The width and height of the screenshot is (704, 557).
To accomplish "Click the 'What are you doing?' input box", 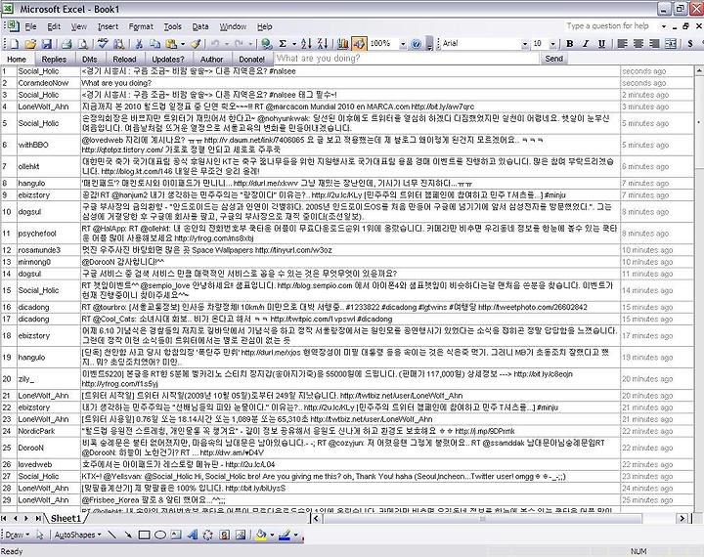I will tap(407, 59).
